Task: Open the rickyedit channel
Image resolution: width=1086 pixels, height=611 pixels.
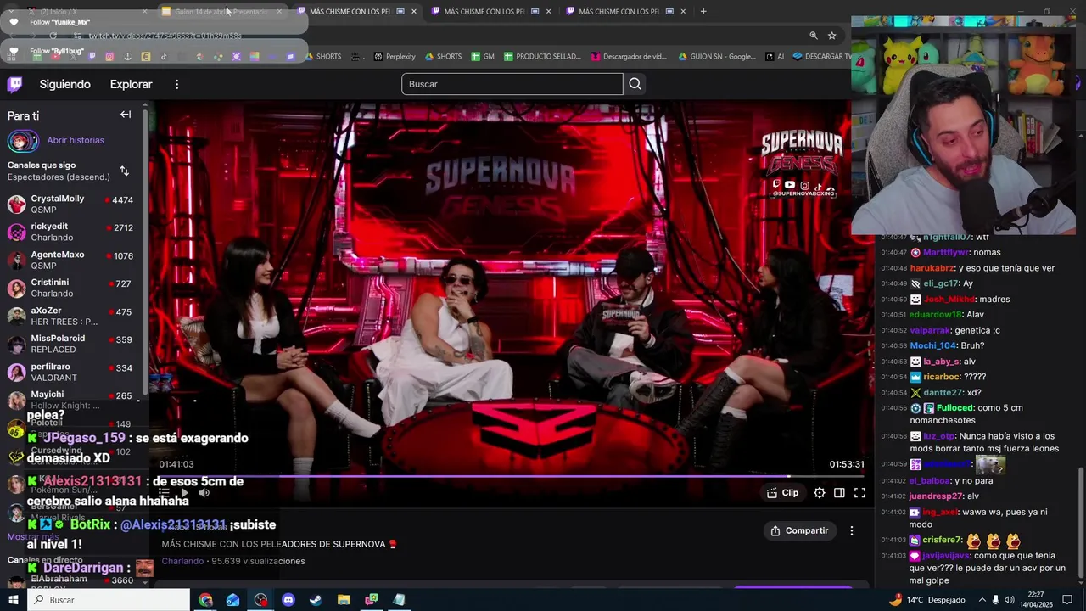Action: pos(72,232)
